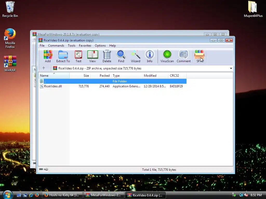Viewport: 266px width, 199px height.
Task: Click the drive icon in status bar
Action: [x=41, y=169]
